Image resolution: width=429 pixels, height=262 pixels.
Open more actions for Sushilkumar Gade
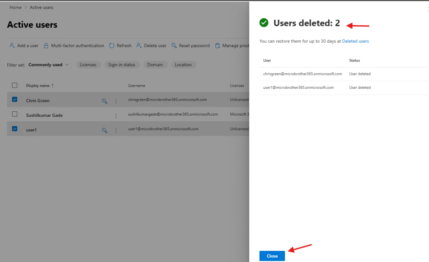(116, 116)
